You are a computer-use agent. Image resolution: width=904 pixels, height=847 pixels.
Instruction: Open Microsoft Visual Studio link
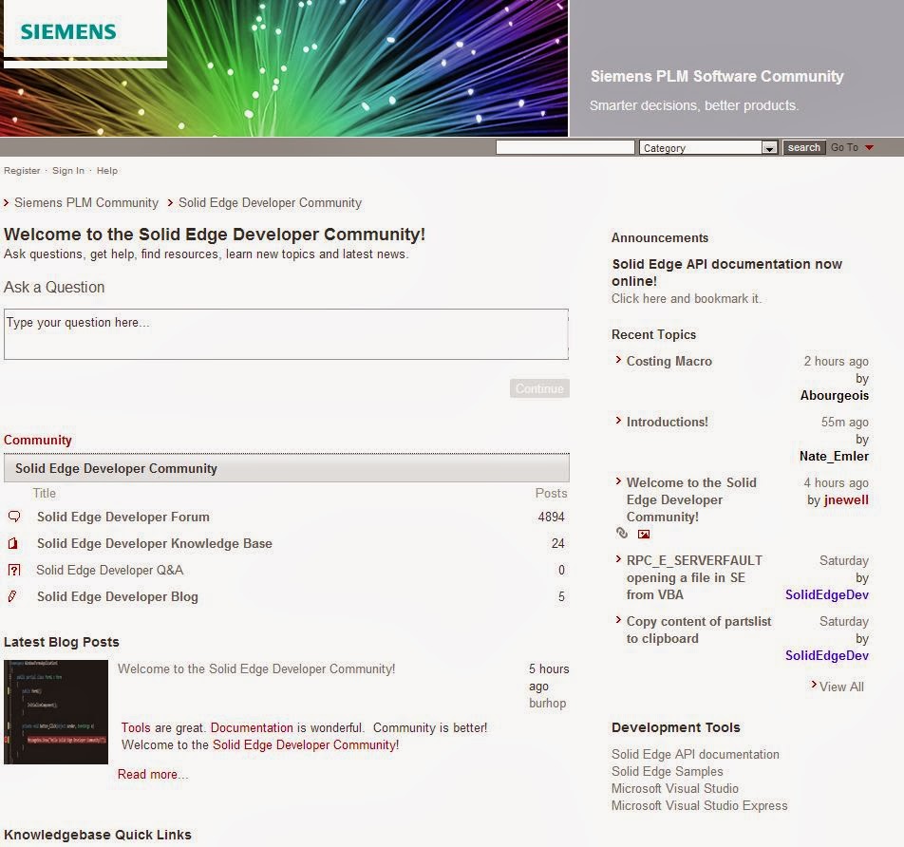(675, 788)
